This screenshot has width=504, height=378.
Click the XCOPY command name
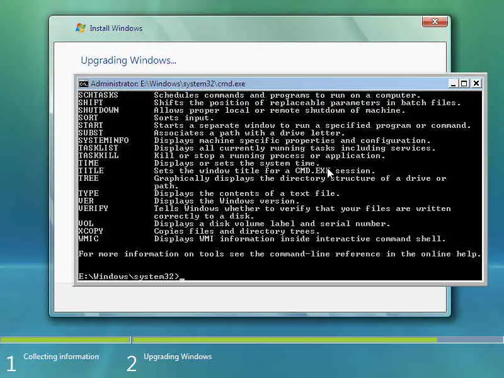coord(91,231)
